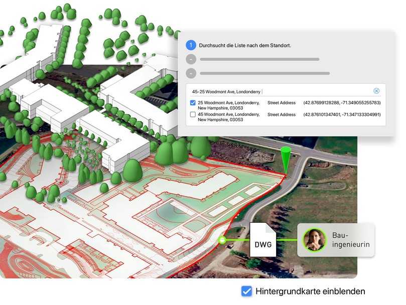Viewport: 406px width, 305px height.
Task: Click Street Address label in 25 Woodmont row
Action: (x=282, y=103)
